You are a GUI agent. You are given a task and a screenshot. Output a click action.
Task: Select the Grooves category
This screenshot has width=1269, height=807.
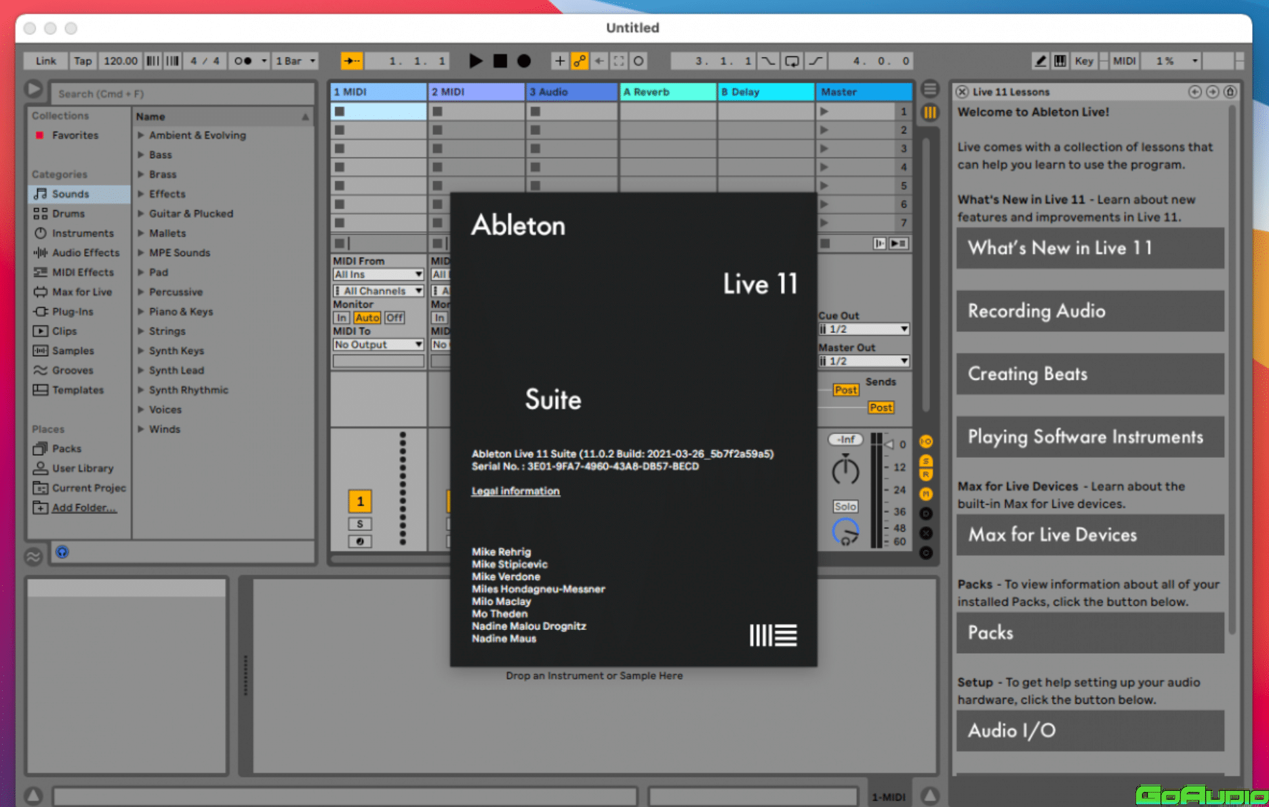pyautogui.click(x=73, y=371)
